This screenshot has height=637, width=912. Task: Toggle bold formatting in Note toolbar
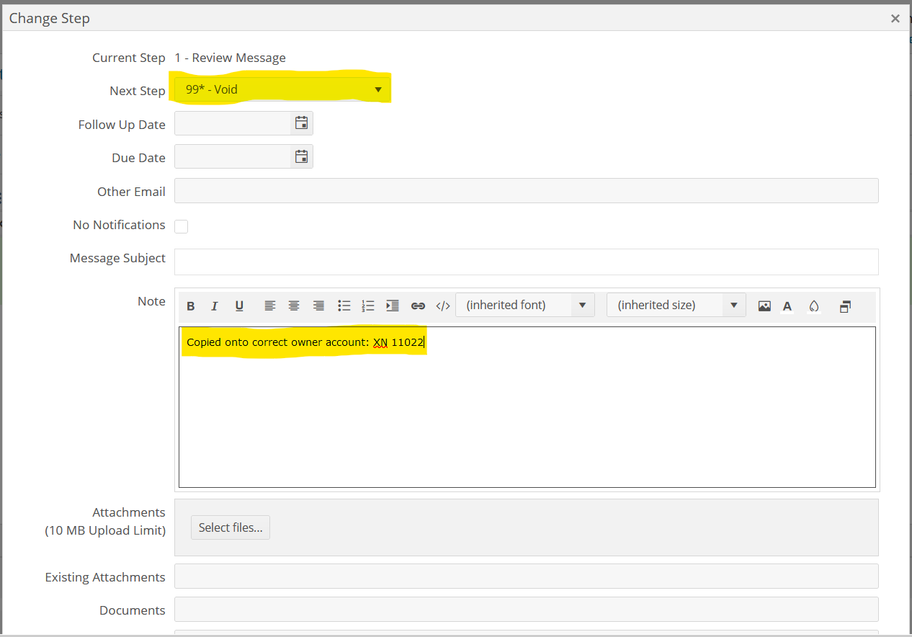[191, 306]
